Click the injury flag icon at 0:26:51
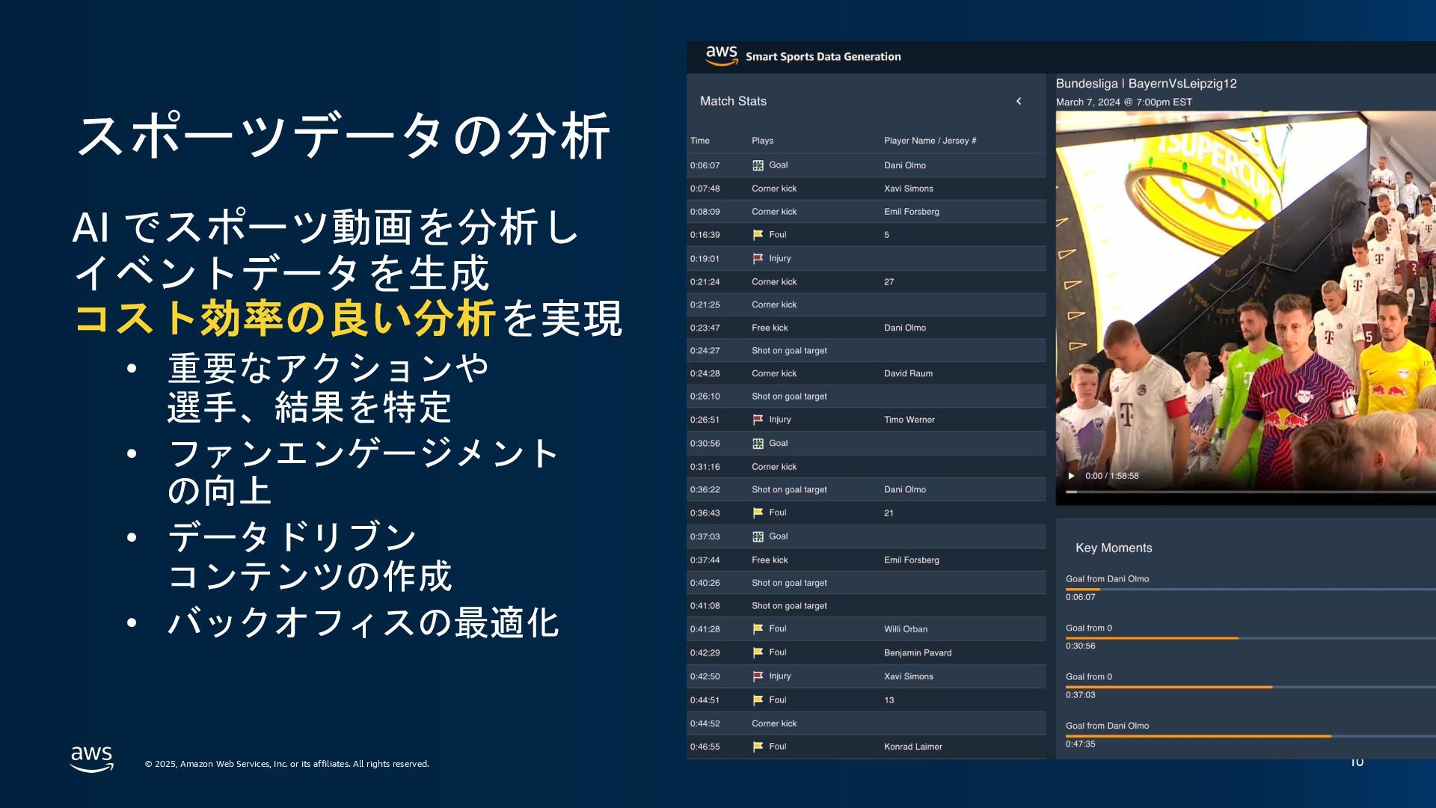Screen dimensions: 1436x808 (758, 420)
